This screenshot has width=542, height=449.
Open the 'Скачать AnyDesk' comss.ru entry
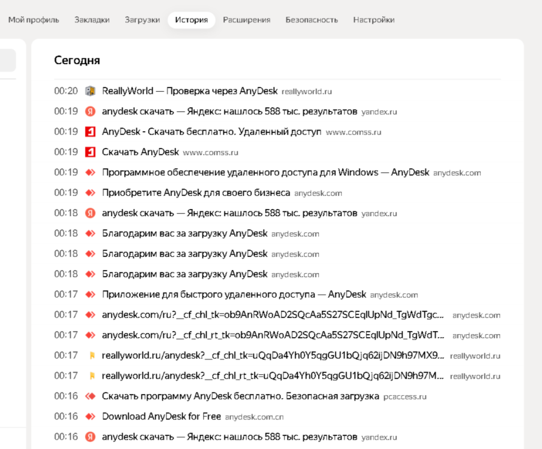140,152
